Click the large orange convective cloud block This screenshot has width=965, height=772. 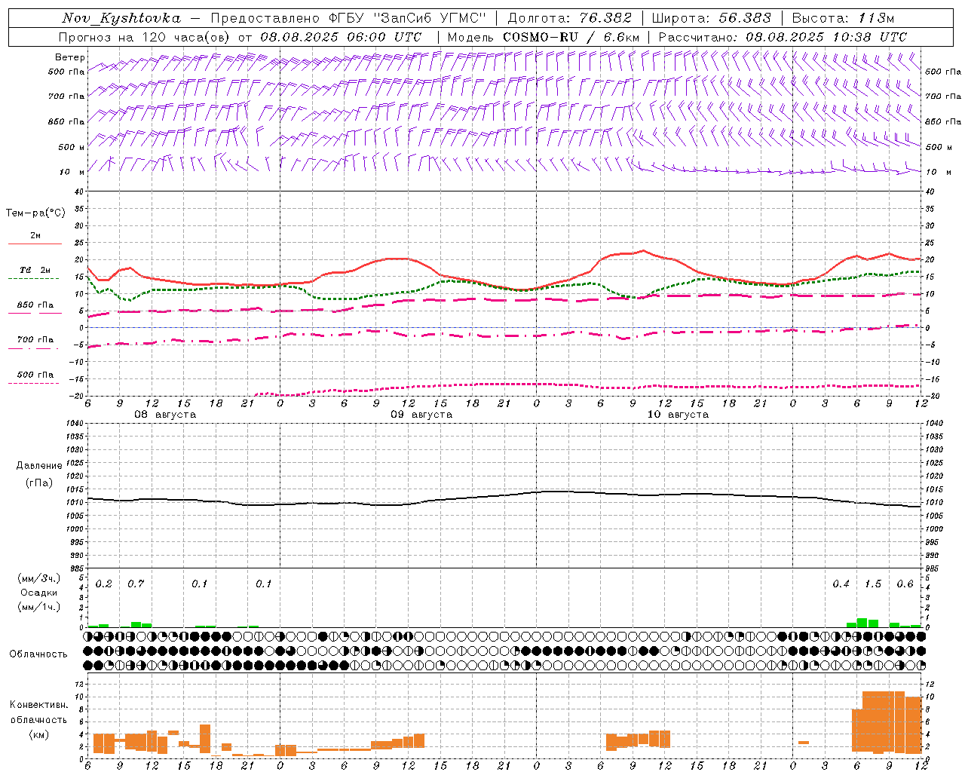pos(887,722)
